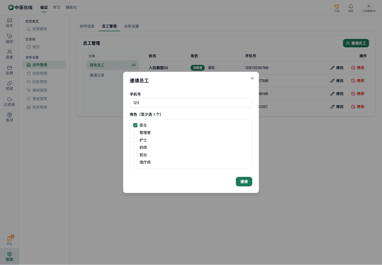Click 修改 for the row ending 1357
Screen dimensions: 382x265
(337, 107)
